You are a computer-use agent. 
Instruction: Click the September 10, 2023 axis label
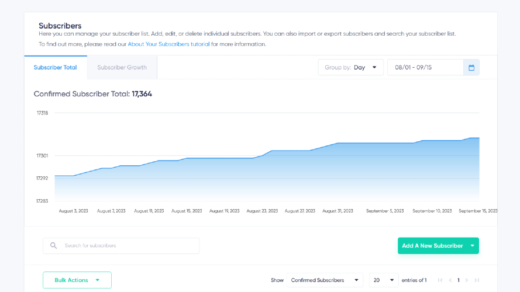click(432, 211)
